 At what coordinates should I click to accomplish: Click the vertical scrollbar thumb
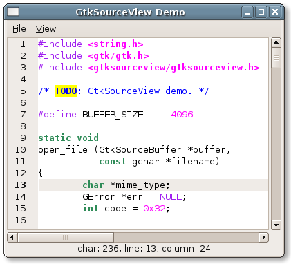pyautogui.click(x=276, y=58)
